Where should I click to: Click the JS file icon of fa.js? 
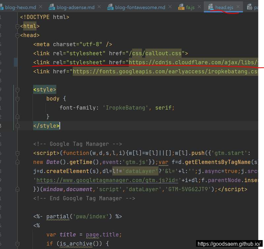181,7
